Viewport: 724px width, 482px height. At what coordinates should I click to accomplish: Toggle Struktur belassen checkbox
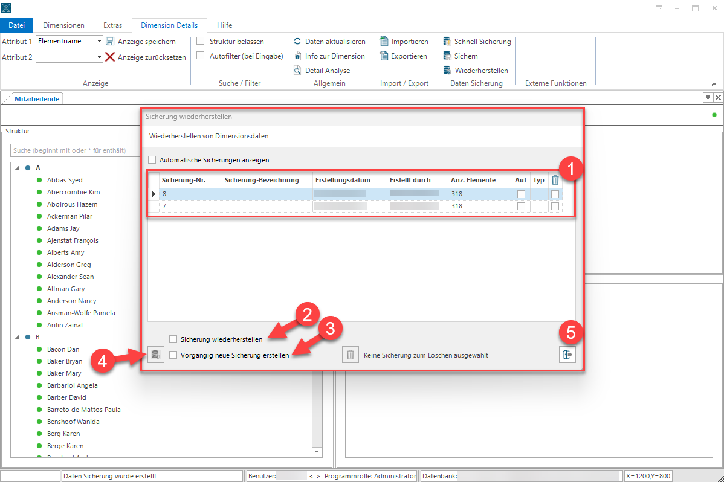click(x=201, y=40)
